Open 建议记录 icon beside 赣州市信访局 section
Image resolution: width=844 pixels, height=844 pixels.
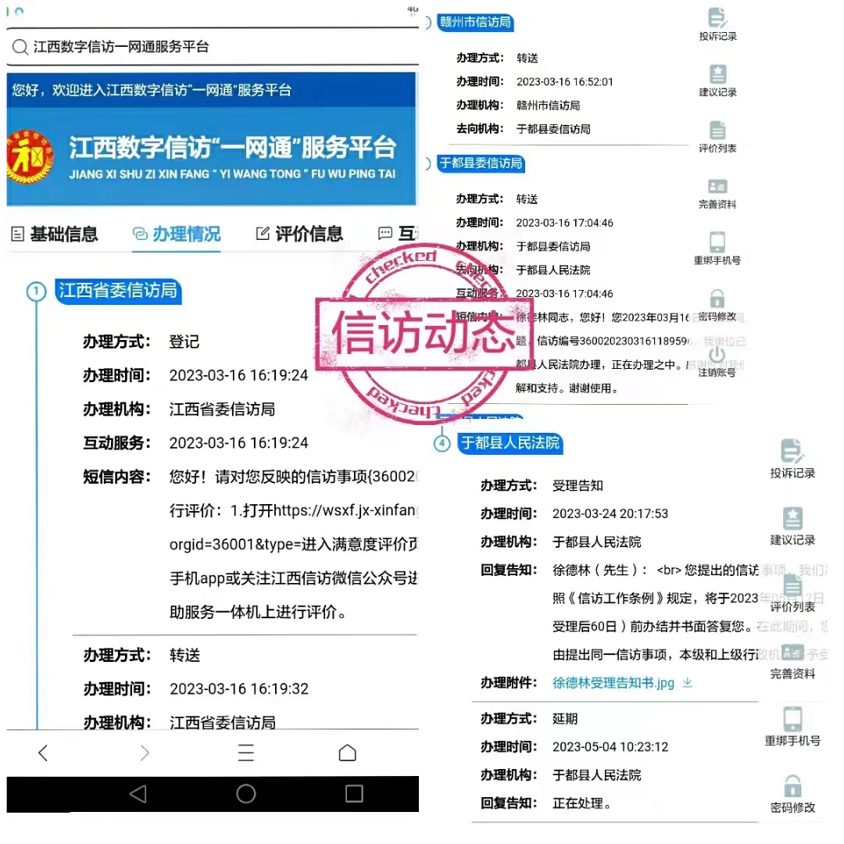coord(717,80)
